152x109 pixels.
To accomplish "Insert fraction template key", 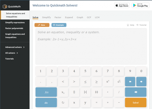I will point(74,92).
